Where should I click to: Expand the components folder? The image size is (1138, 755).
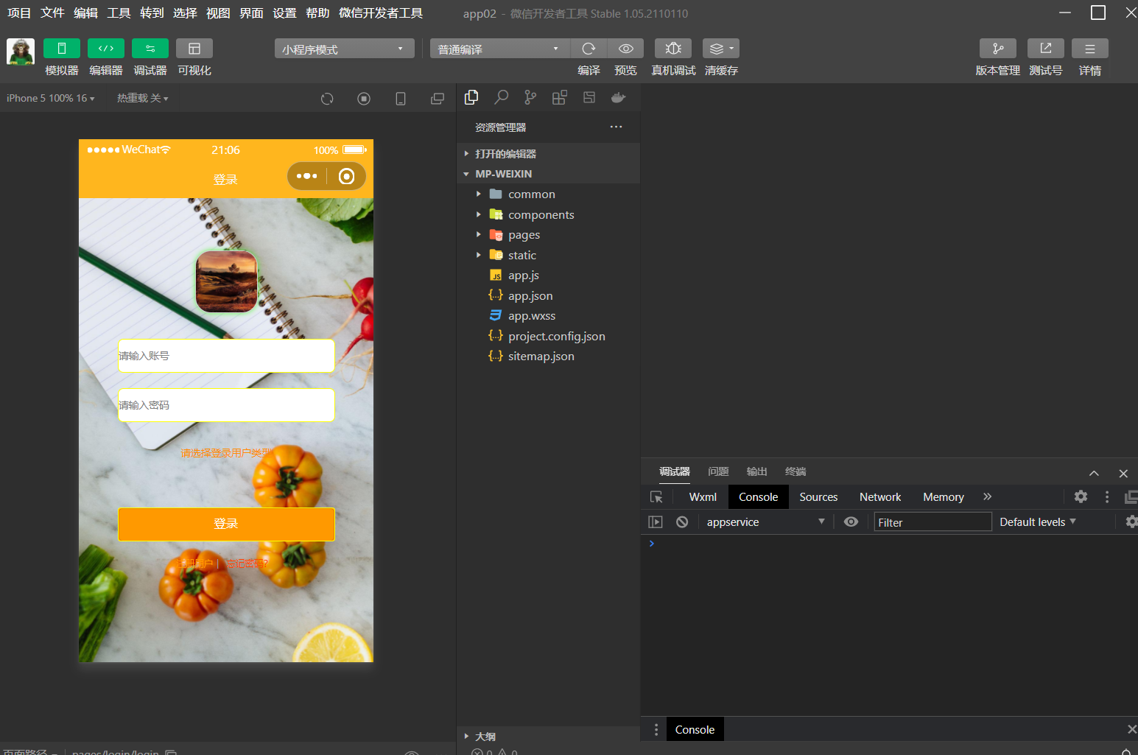548,215
